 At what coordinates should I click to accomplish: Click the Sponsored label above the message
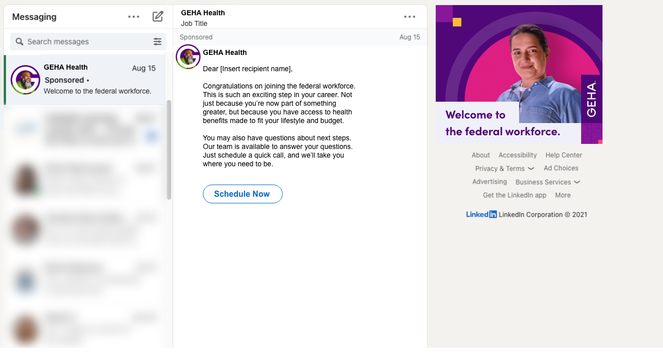pos(196,37)
